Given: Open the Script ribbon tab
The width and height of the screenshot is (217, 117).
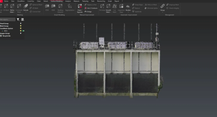Looking at the screenshot, I should pos(110,1).
